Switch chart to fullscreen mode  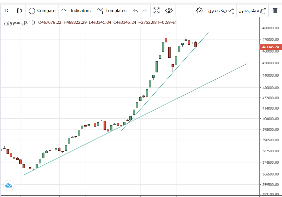tap(157, 10)
